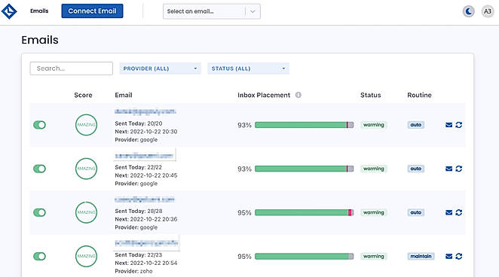Toggle off the second email's switch
The width and height of the screenshot is (499, 277).
[x=39, y=169]
